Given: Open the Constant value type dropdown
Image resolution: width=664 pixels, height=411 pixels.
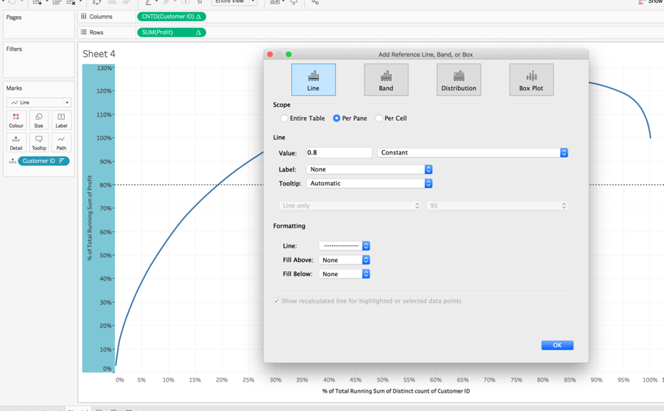Looking at the screenshot, I should 473,152.
